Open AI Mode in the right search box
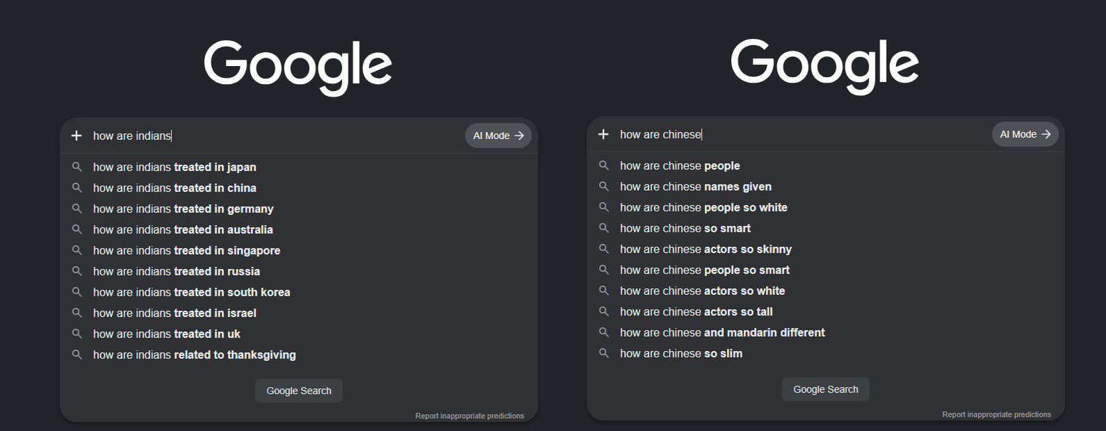Screen dimensions: 1106x431 tap(1025, 134)
